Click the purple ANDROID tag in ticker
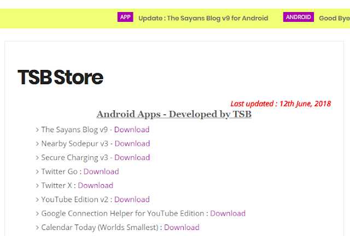The image size is (350, 236). point(299,17)
